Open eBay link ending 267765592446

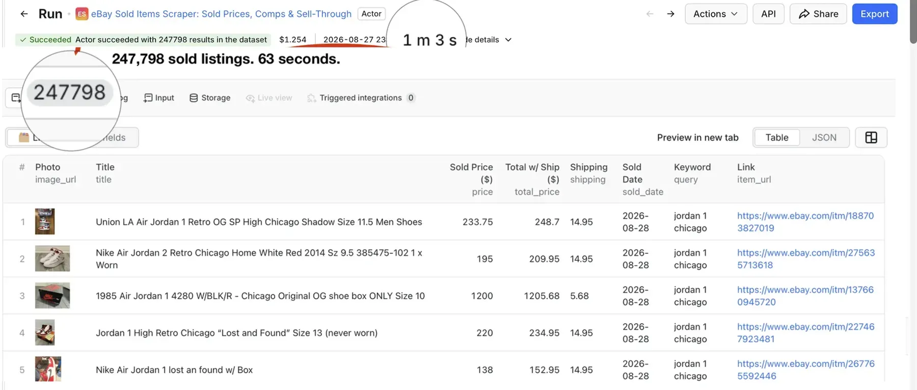click(806, 370)
